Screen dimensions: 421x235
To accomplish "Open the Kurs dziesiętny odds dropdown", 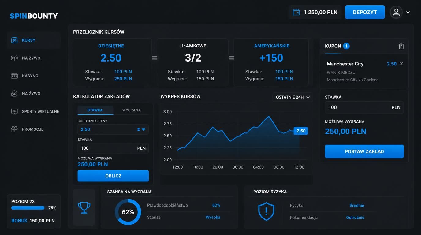I will (113, 129).
